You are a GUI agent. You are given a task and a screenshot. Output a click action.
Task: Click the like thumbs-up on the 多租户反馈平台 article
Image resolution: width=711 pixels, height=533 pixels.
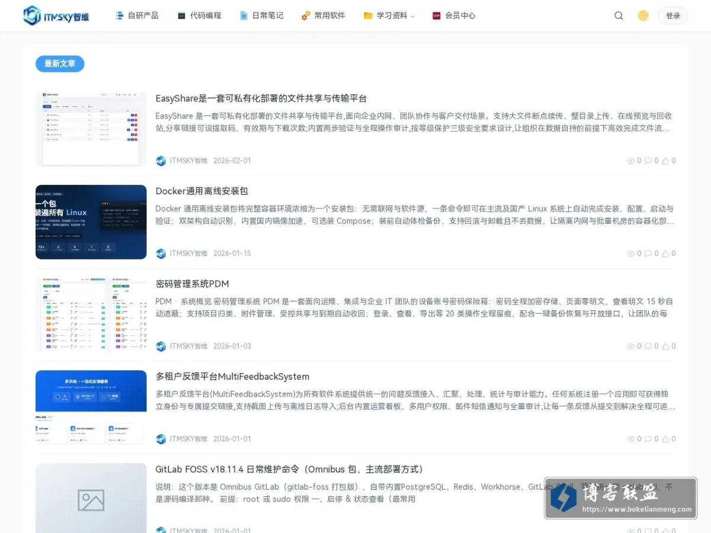pyautogui.click(x=665, y=439)
